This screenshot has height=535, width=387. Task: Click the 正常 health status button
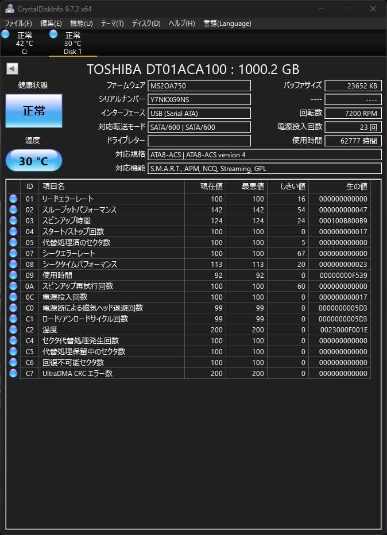34,111
